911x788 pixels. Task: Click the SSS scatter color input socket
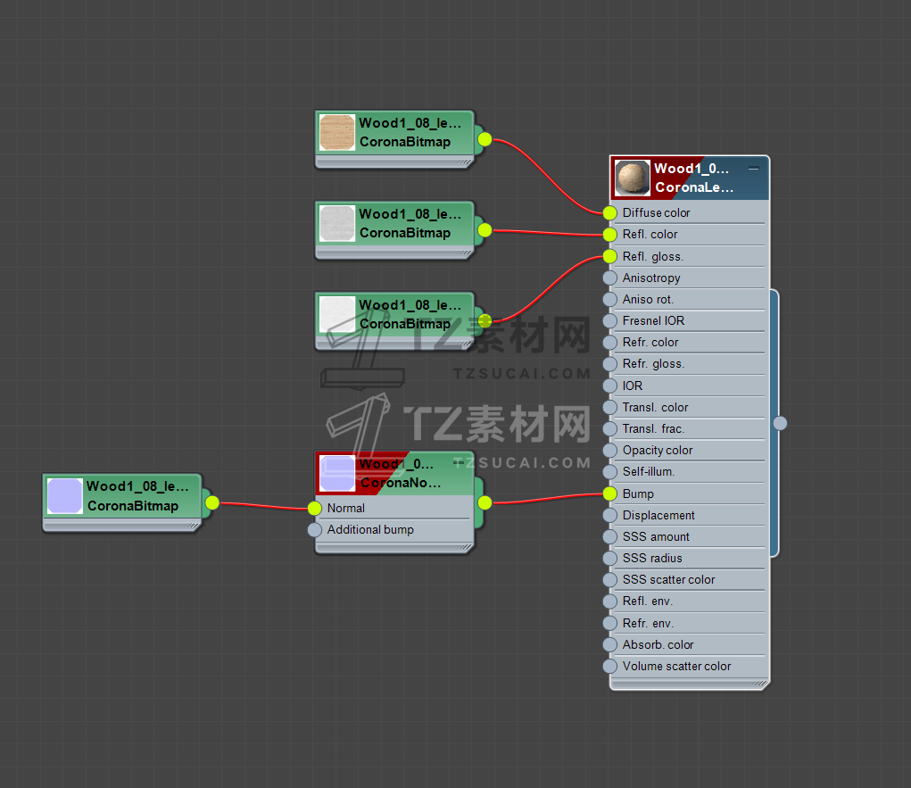609,580
